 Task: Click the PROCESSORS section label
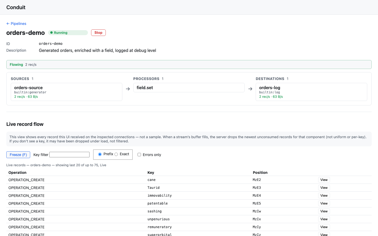coord(146,79)
